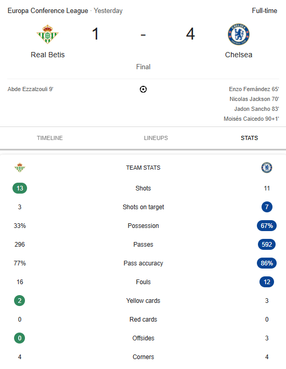Screen dimensions: 286x369
Task: Click the soccer ball goal icon
Action: click(143, 89)
